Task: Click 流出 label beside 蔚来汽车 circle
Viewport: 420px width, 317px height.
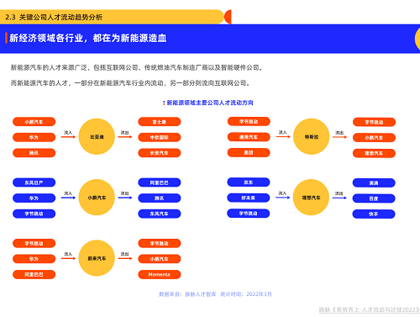Action: 125,254
